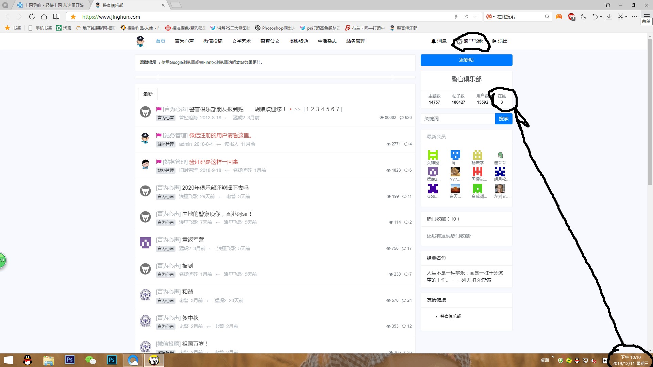Open the more tools ellipsis icon

[635, 17]
